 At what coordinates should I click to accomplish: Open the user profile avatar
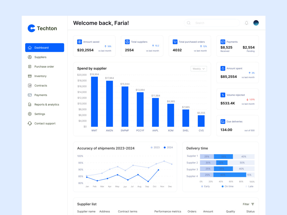pyautogui.click(x=256, y=23)
